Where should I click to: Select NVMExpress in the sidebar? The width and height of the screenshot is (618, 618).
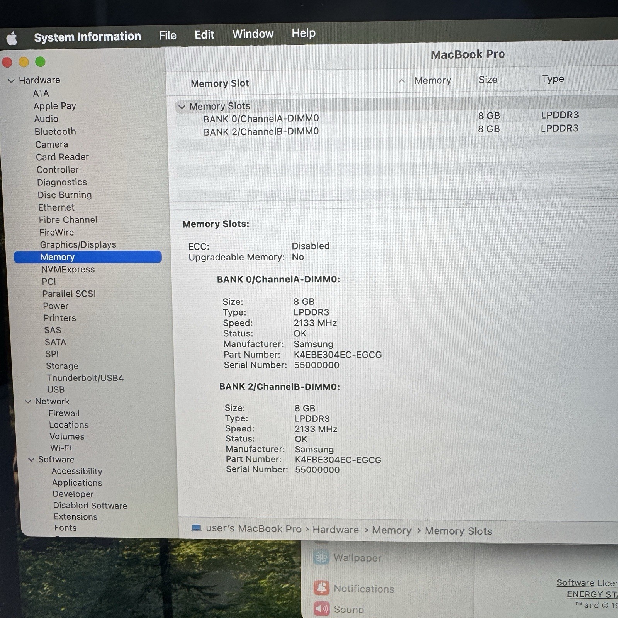(x=68, y=269)
